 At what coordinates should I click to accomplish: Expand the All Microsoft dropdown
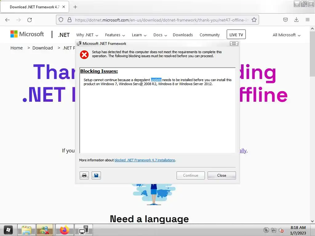pos(286,35)
